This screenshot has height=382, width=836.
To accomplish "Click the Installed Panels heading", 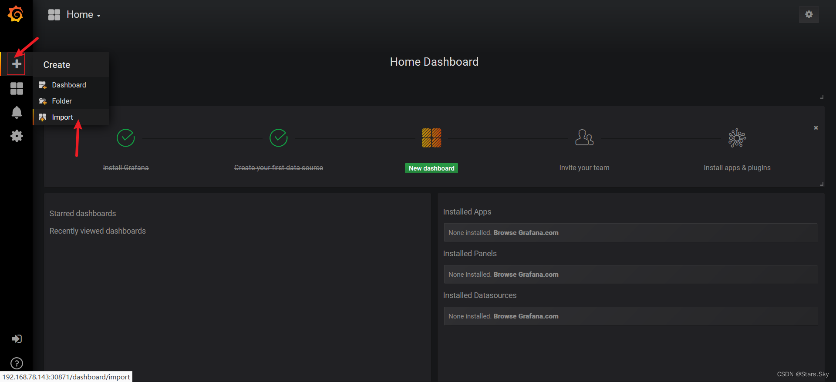I will click(x=470, y=254).
